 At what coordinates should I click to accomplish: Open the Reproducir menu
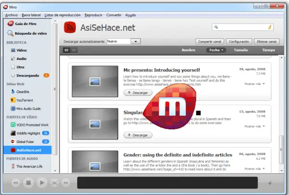pyautogui.click(x=93, y=15)
